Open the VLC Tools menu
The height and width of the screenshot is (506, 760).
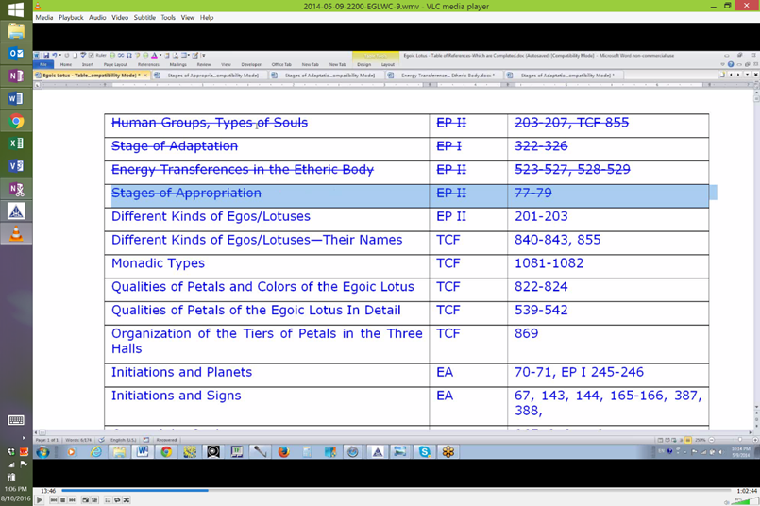click(168, 18)
